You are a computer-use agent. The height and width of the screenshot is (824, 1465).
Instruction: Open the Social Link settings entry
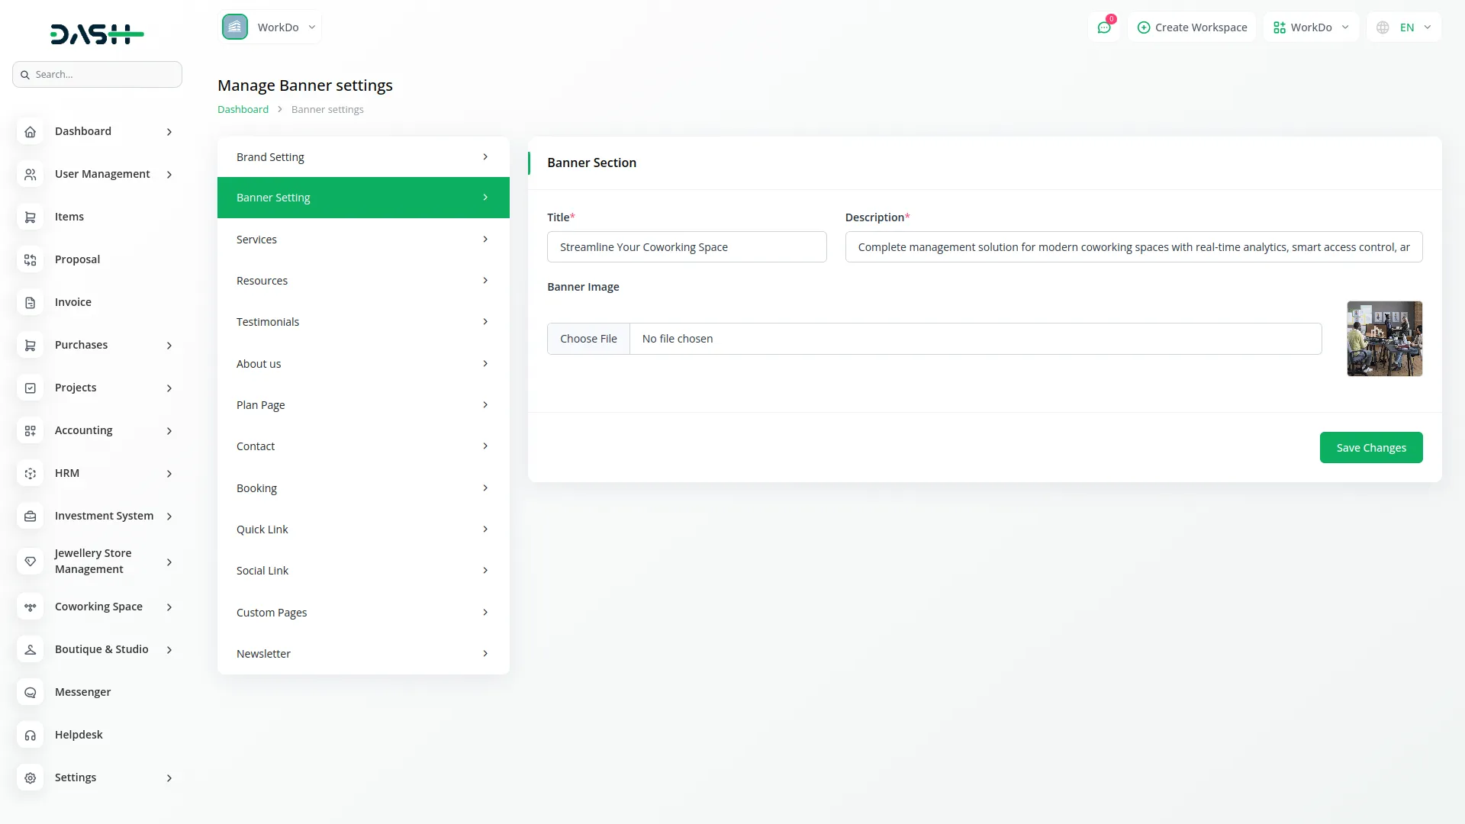click(x=362, y=570)
